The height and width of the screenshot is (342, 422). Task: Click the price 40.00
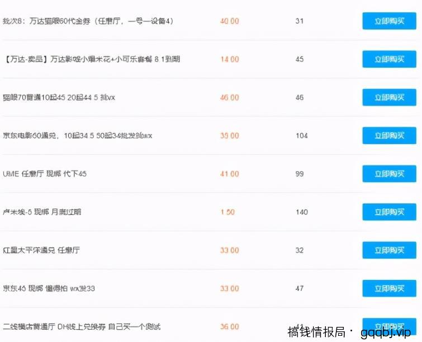(230, 21)
